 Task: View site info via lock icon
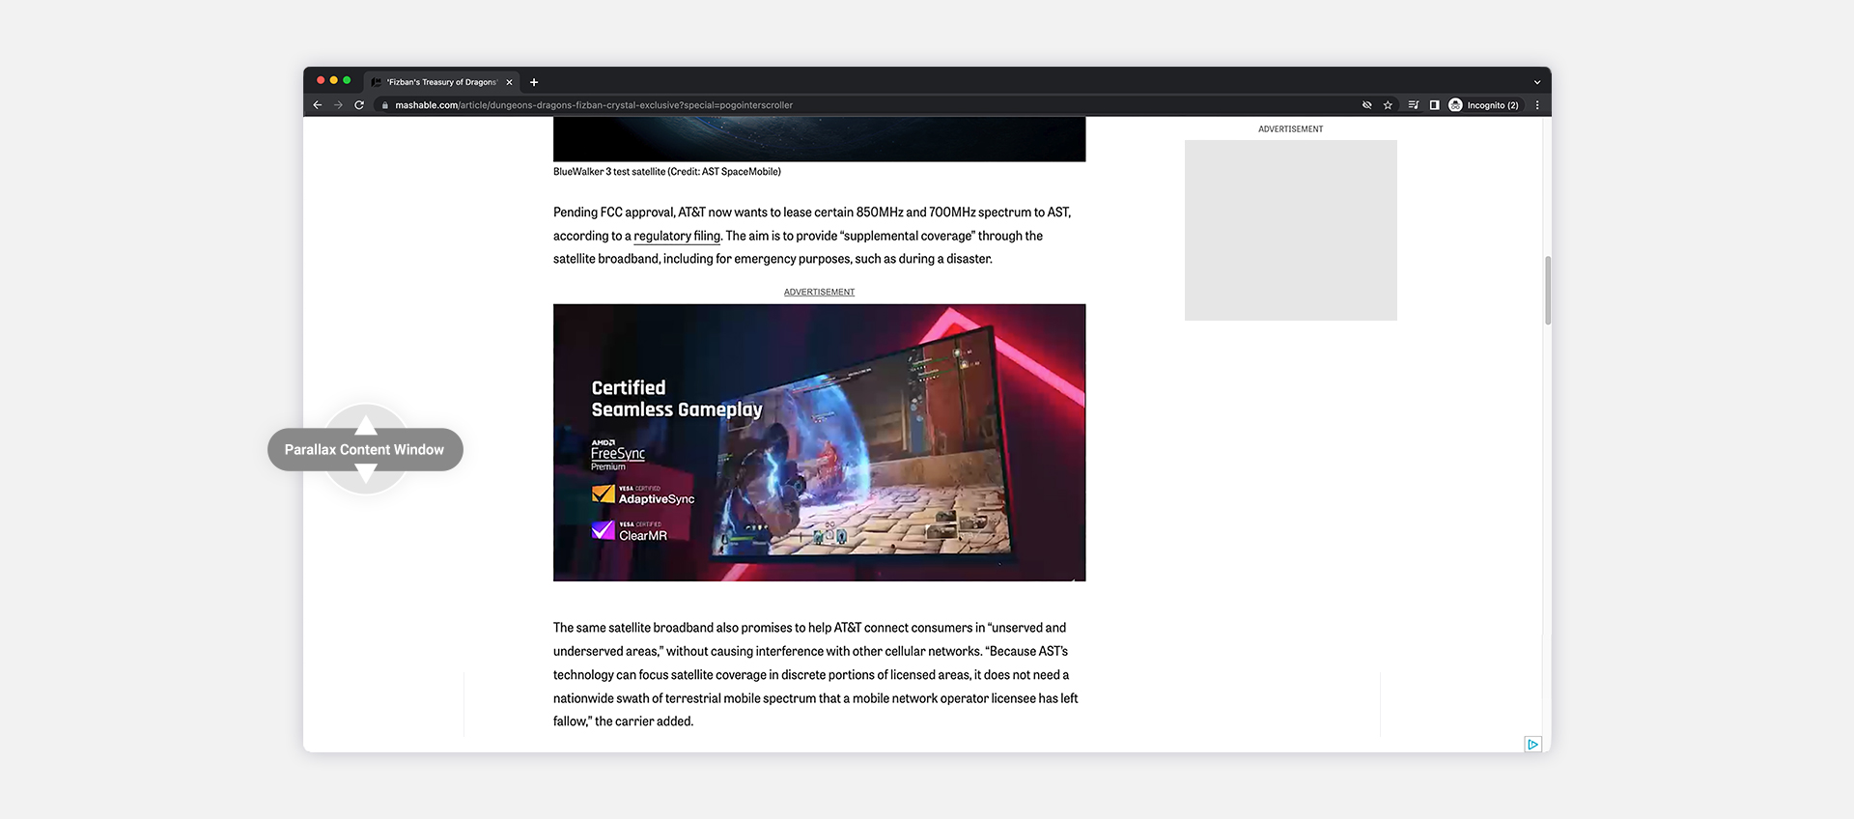(x=385, y=105)
